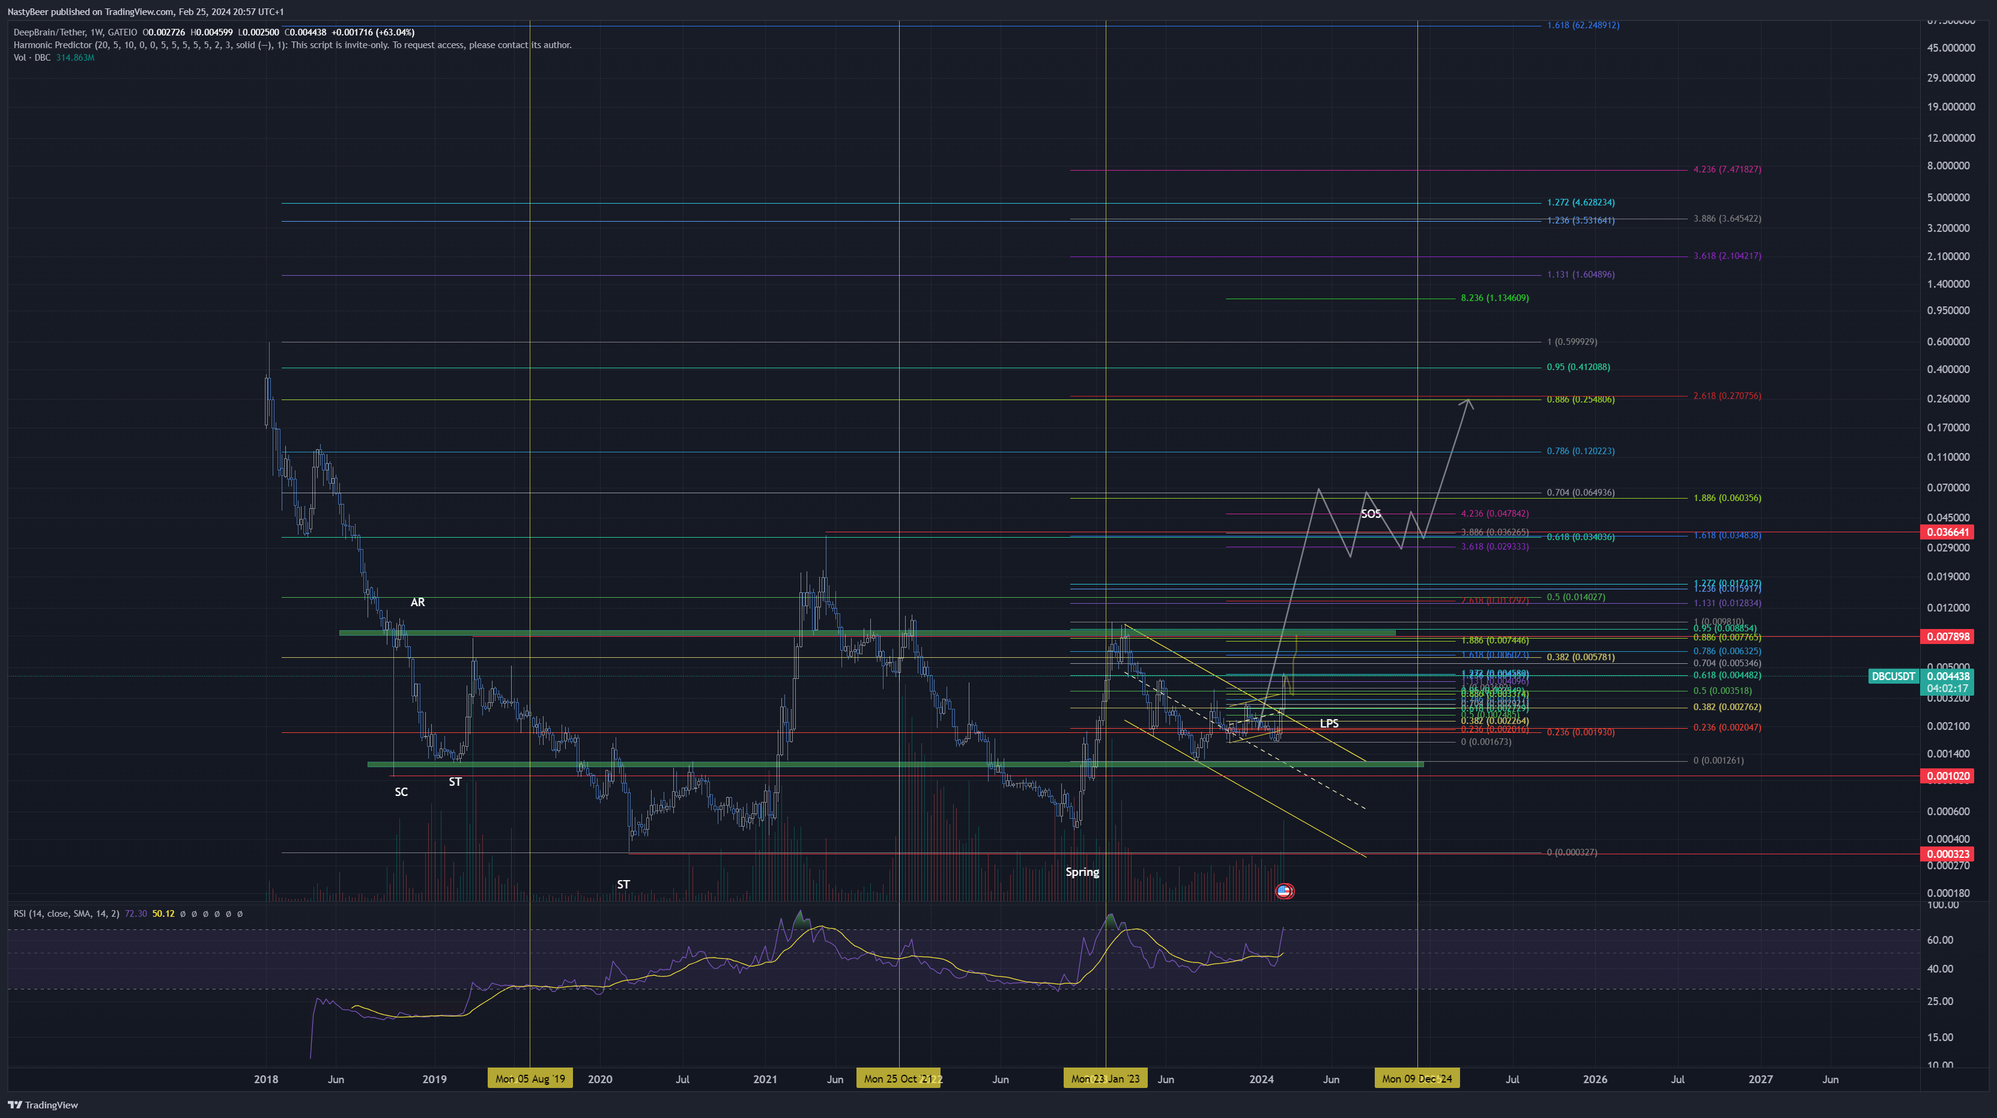Click the 45.000000 price scale label
The width and height of the screenshot is (1997, 1118).
click(1951, 48)
